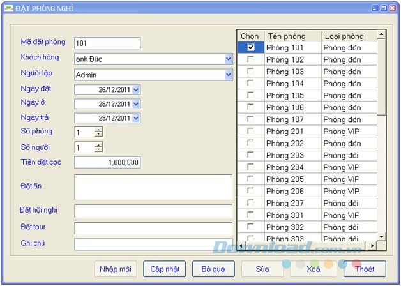The width and height of the screenshot is (401, 286).
Task: Decrease the Số người spinner value
Action: pyautogui.click(x=98, y=150)
